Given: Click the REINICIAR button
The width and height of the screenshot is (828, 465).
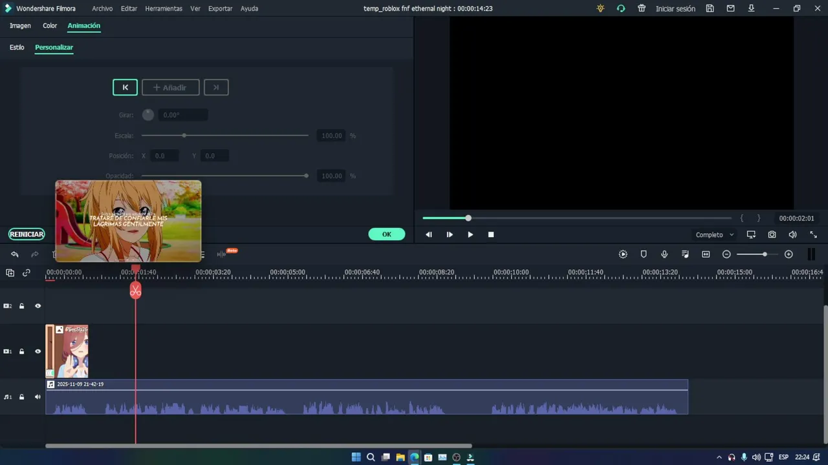Looking at the screenshot, I should coord(27,234).
